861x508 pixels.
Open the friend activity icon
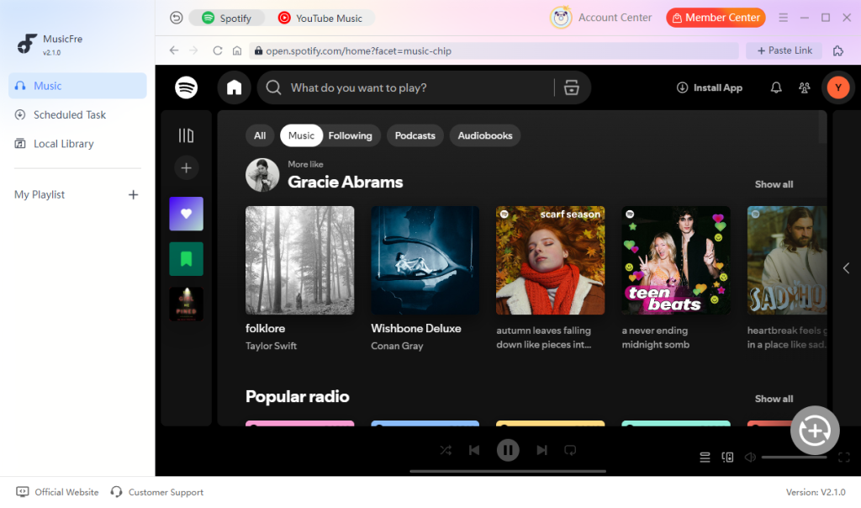[x=805, y=87]
